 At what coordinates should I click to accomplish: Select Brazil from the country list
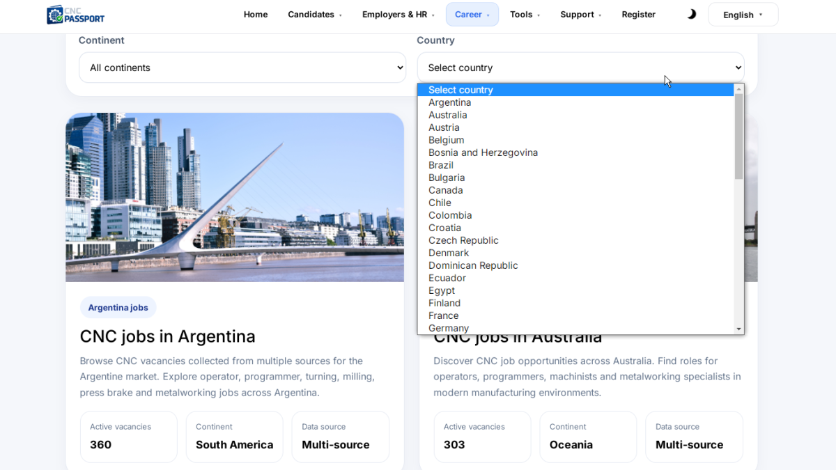(x=575, y=165)
